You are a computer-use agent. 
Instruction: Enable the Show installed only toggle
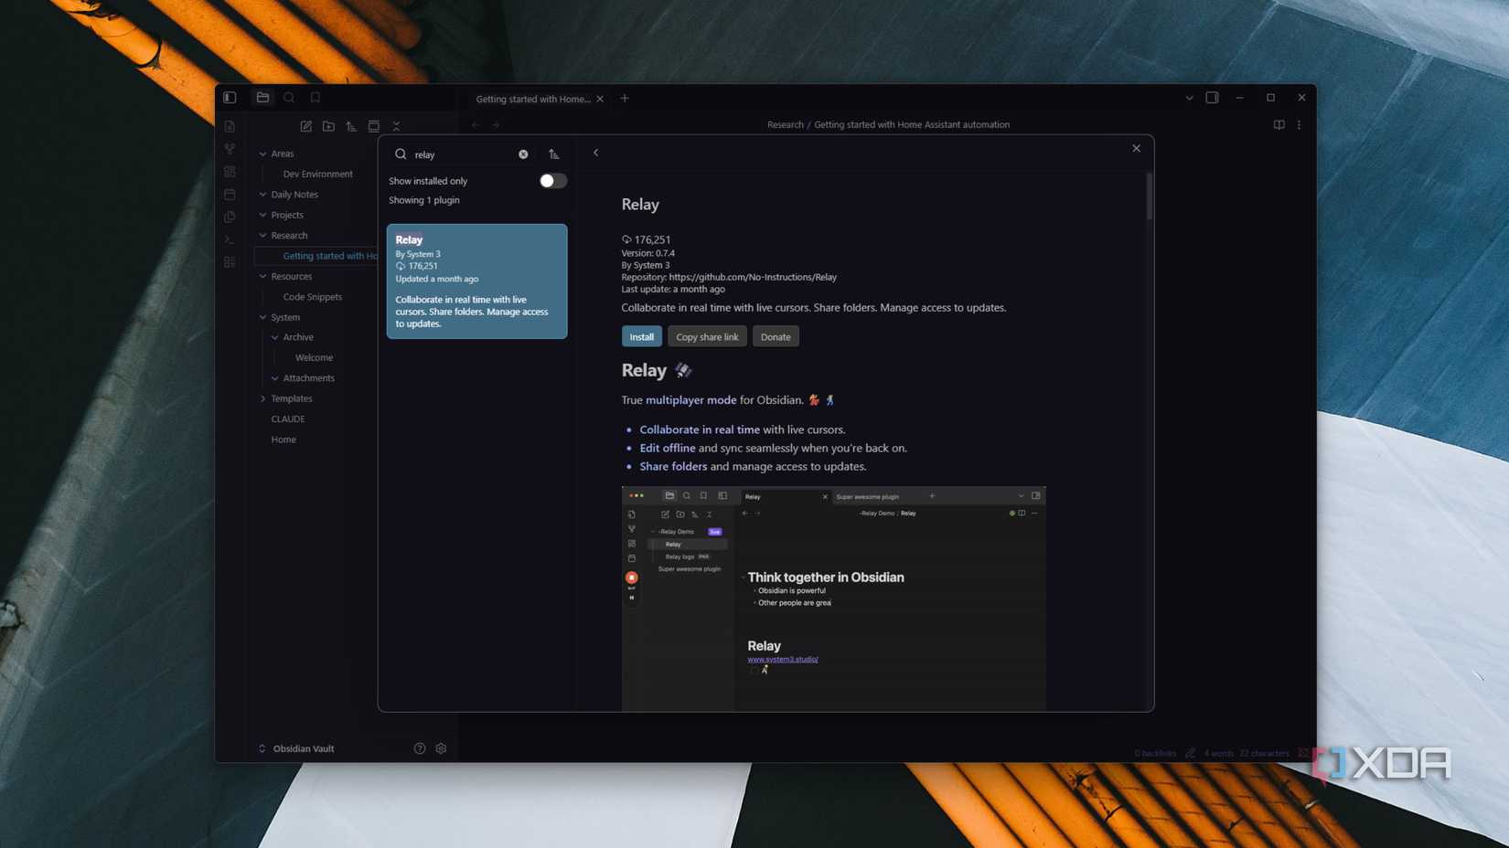(x=552, y=180)
